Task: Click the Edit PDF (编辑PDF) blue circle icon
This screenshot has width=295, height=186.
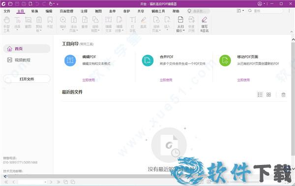Action: tap(70, 60)
